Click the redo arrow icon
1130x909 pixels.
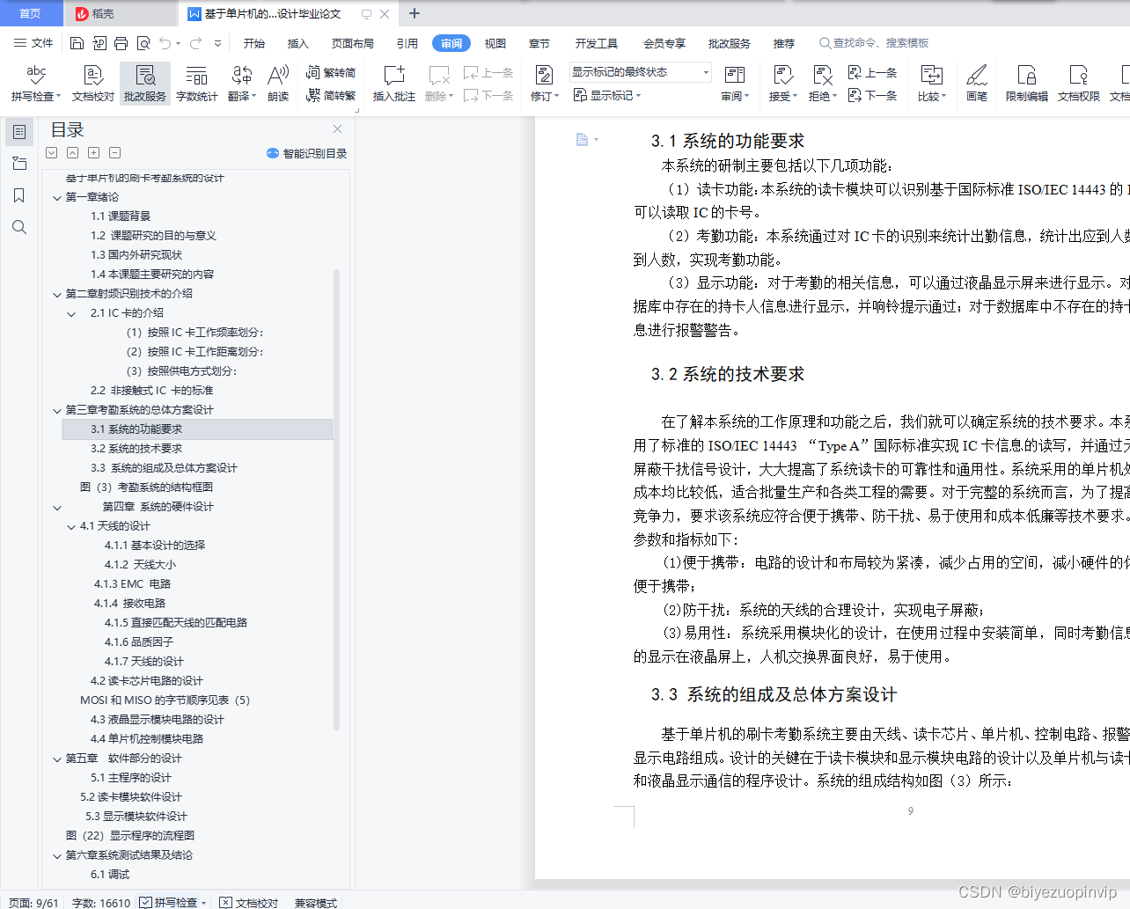coord(195,43)
